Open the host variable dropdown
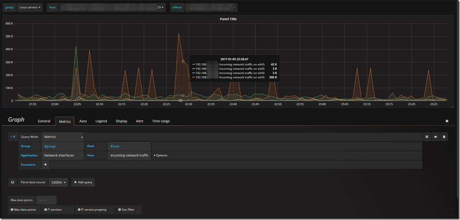The image size is (460, 220). pos(112,7)
